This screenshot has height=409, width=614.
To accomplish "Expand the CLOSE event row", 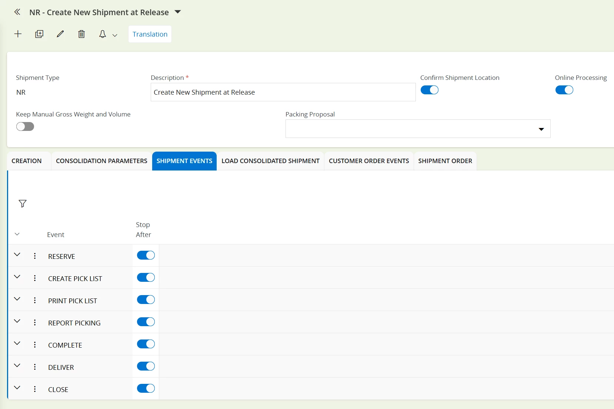I will pos(17,388).
